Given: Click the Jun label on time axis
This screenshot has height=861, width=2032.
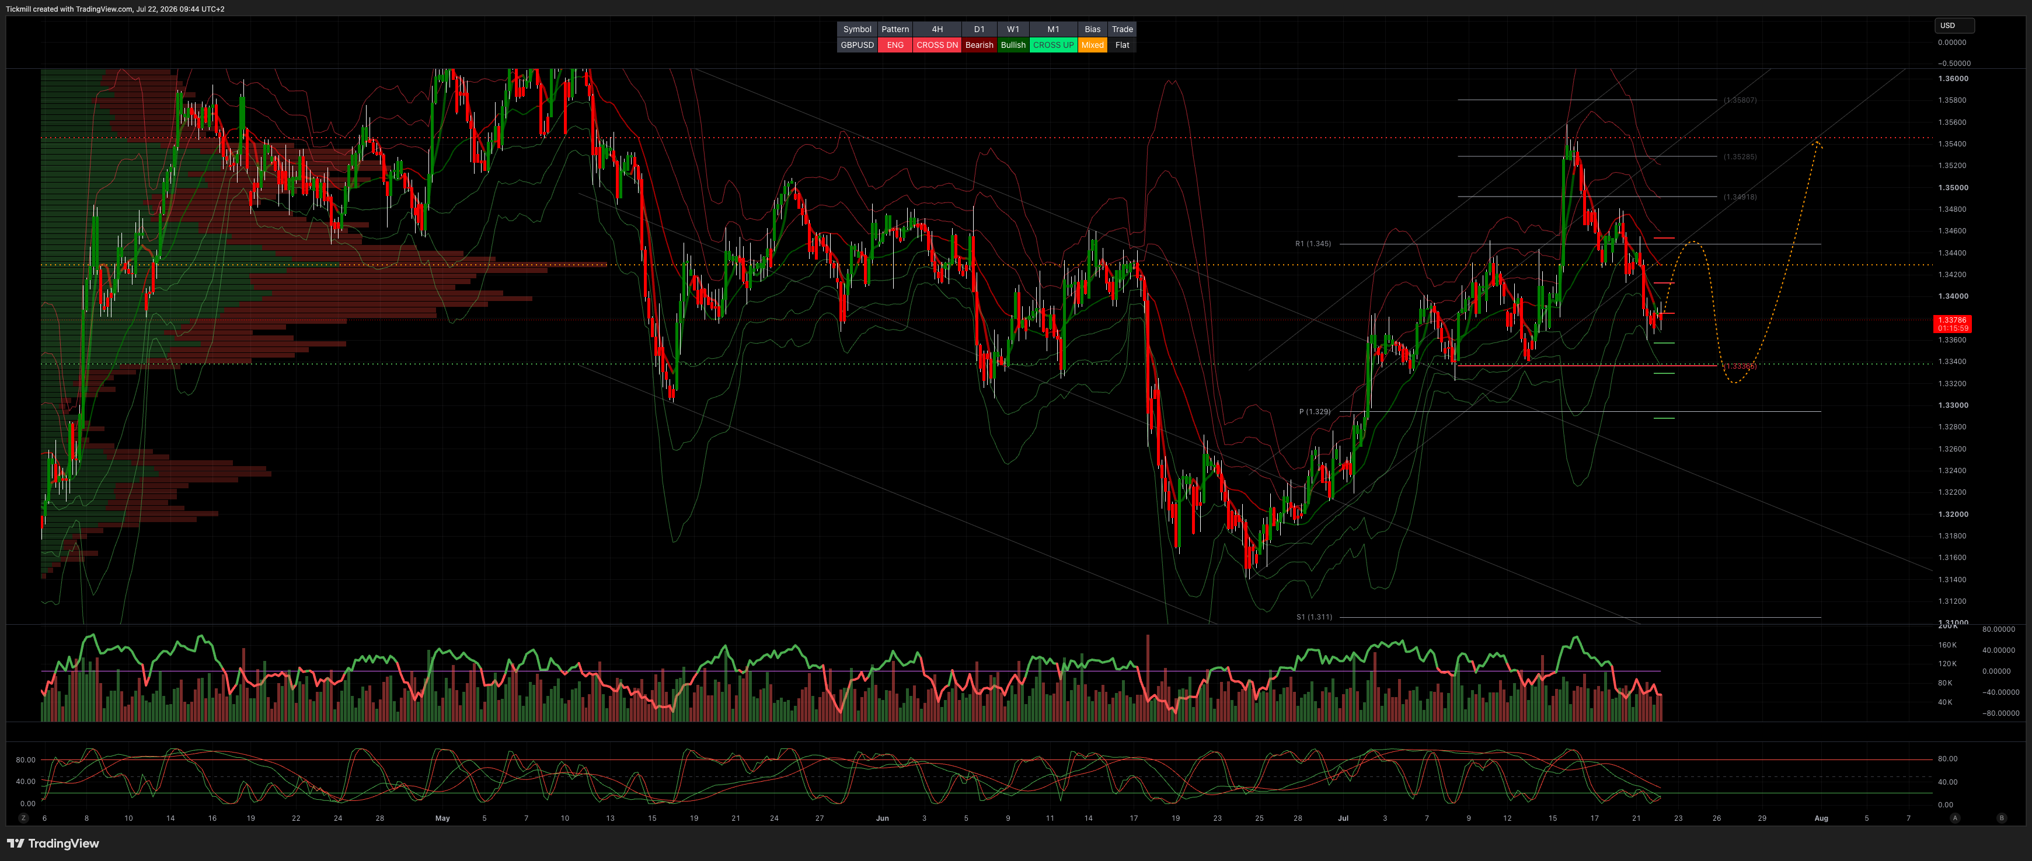Looking at the screenshot, I should (882, 818).
